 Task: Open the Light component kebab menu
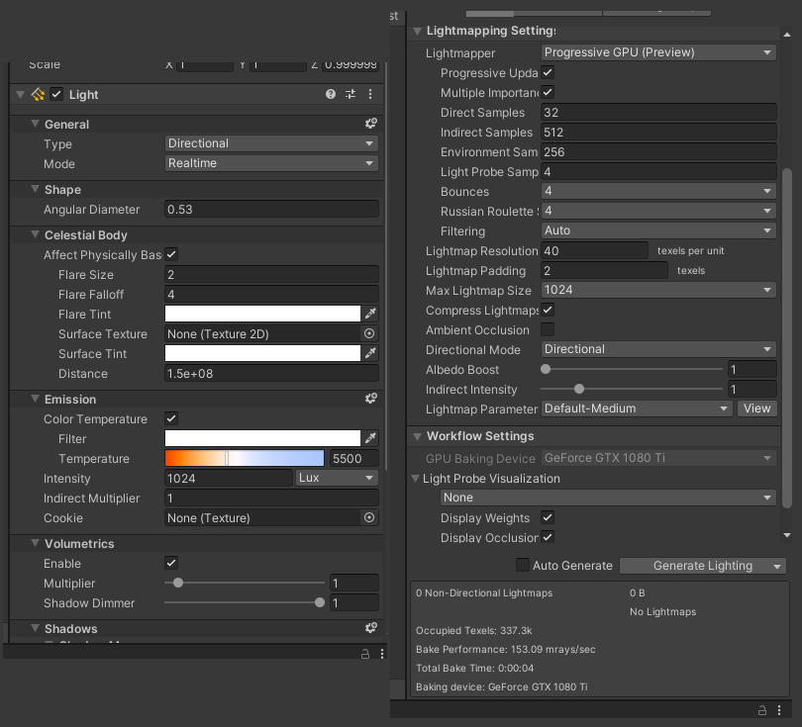370,94
